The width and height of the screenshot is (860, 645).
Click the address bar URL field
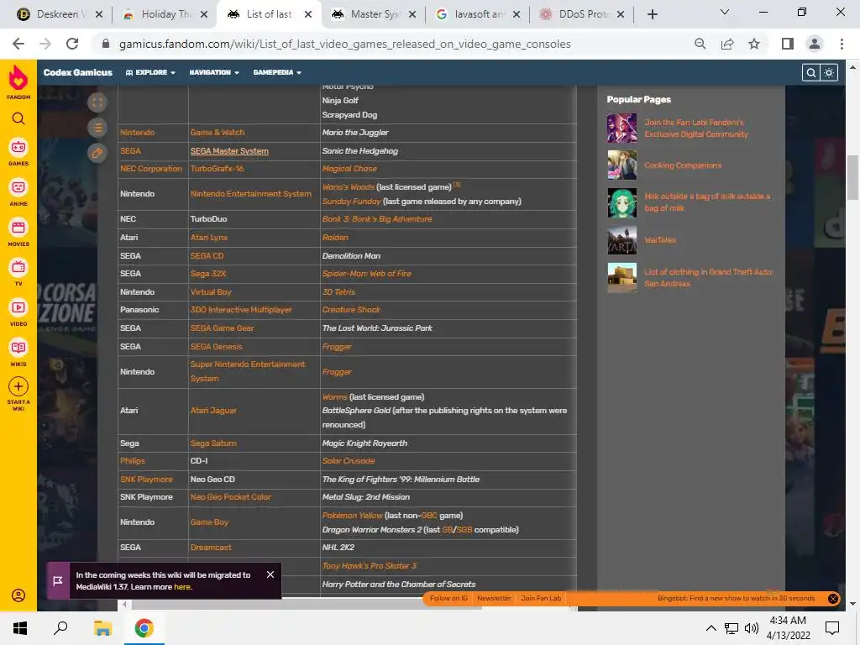pyautogui.click(x=344, y=44)
